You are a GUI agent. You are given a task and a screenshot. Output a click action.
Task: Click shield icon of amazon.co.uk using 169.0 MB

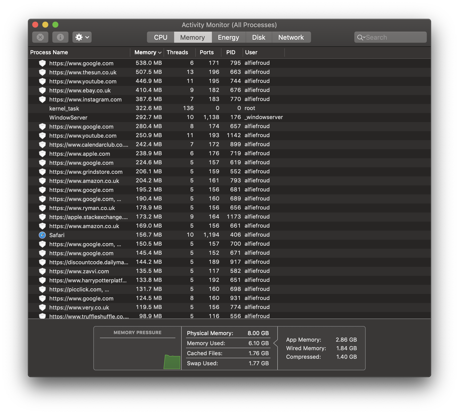tap(42, 226)
